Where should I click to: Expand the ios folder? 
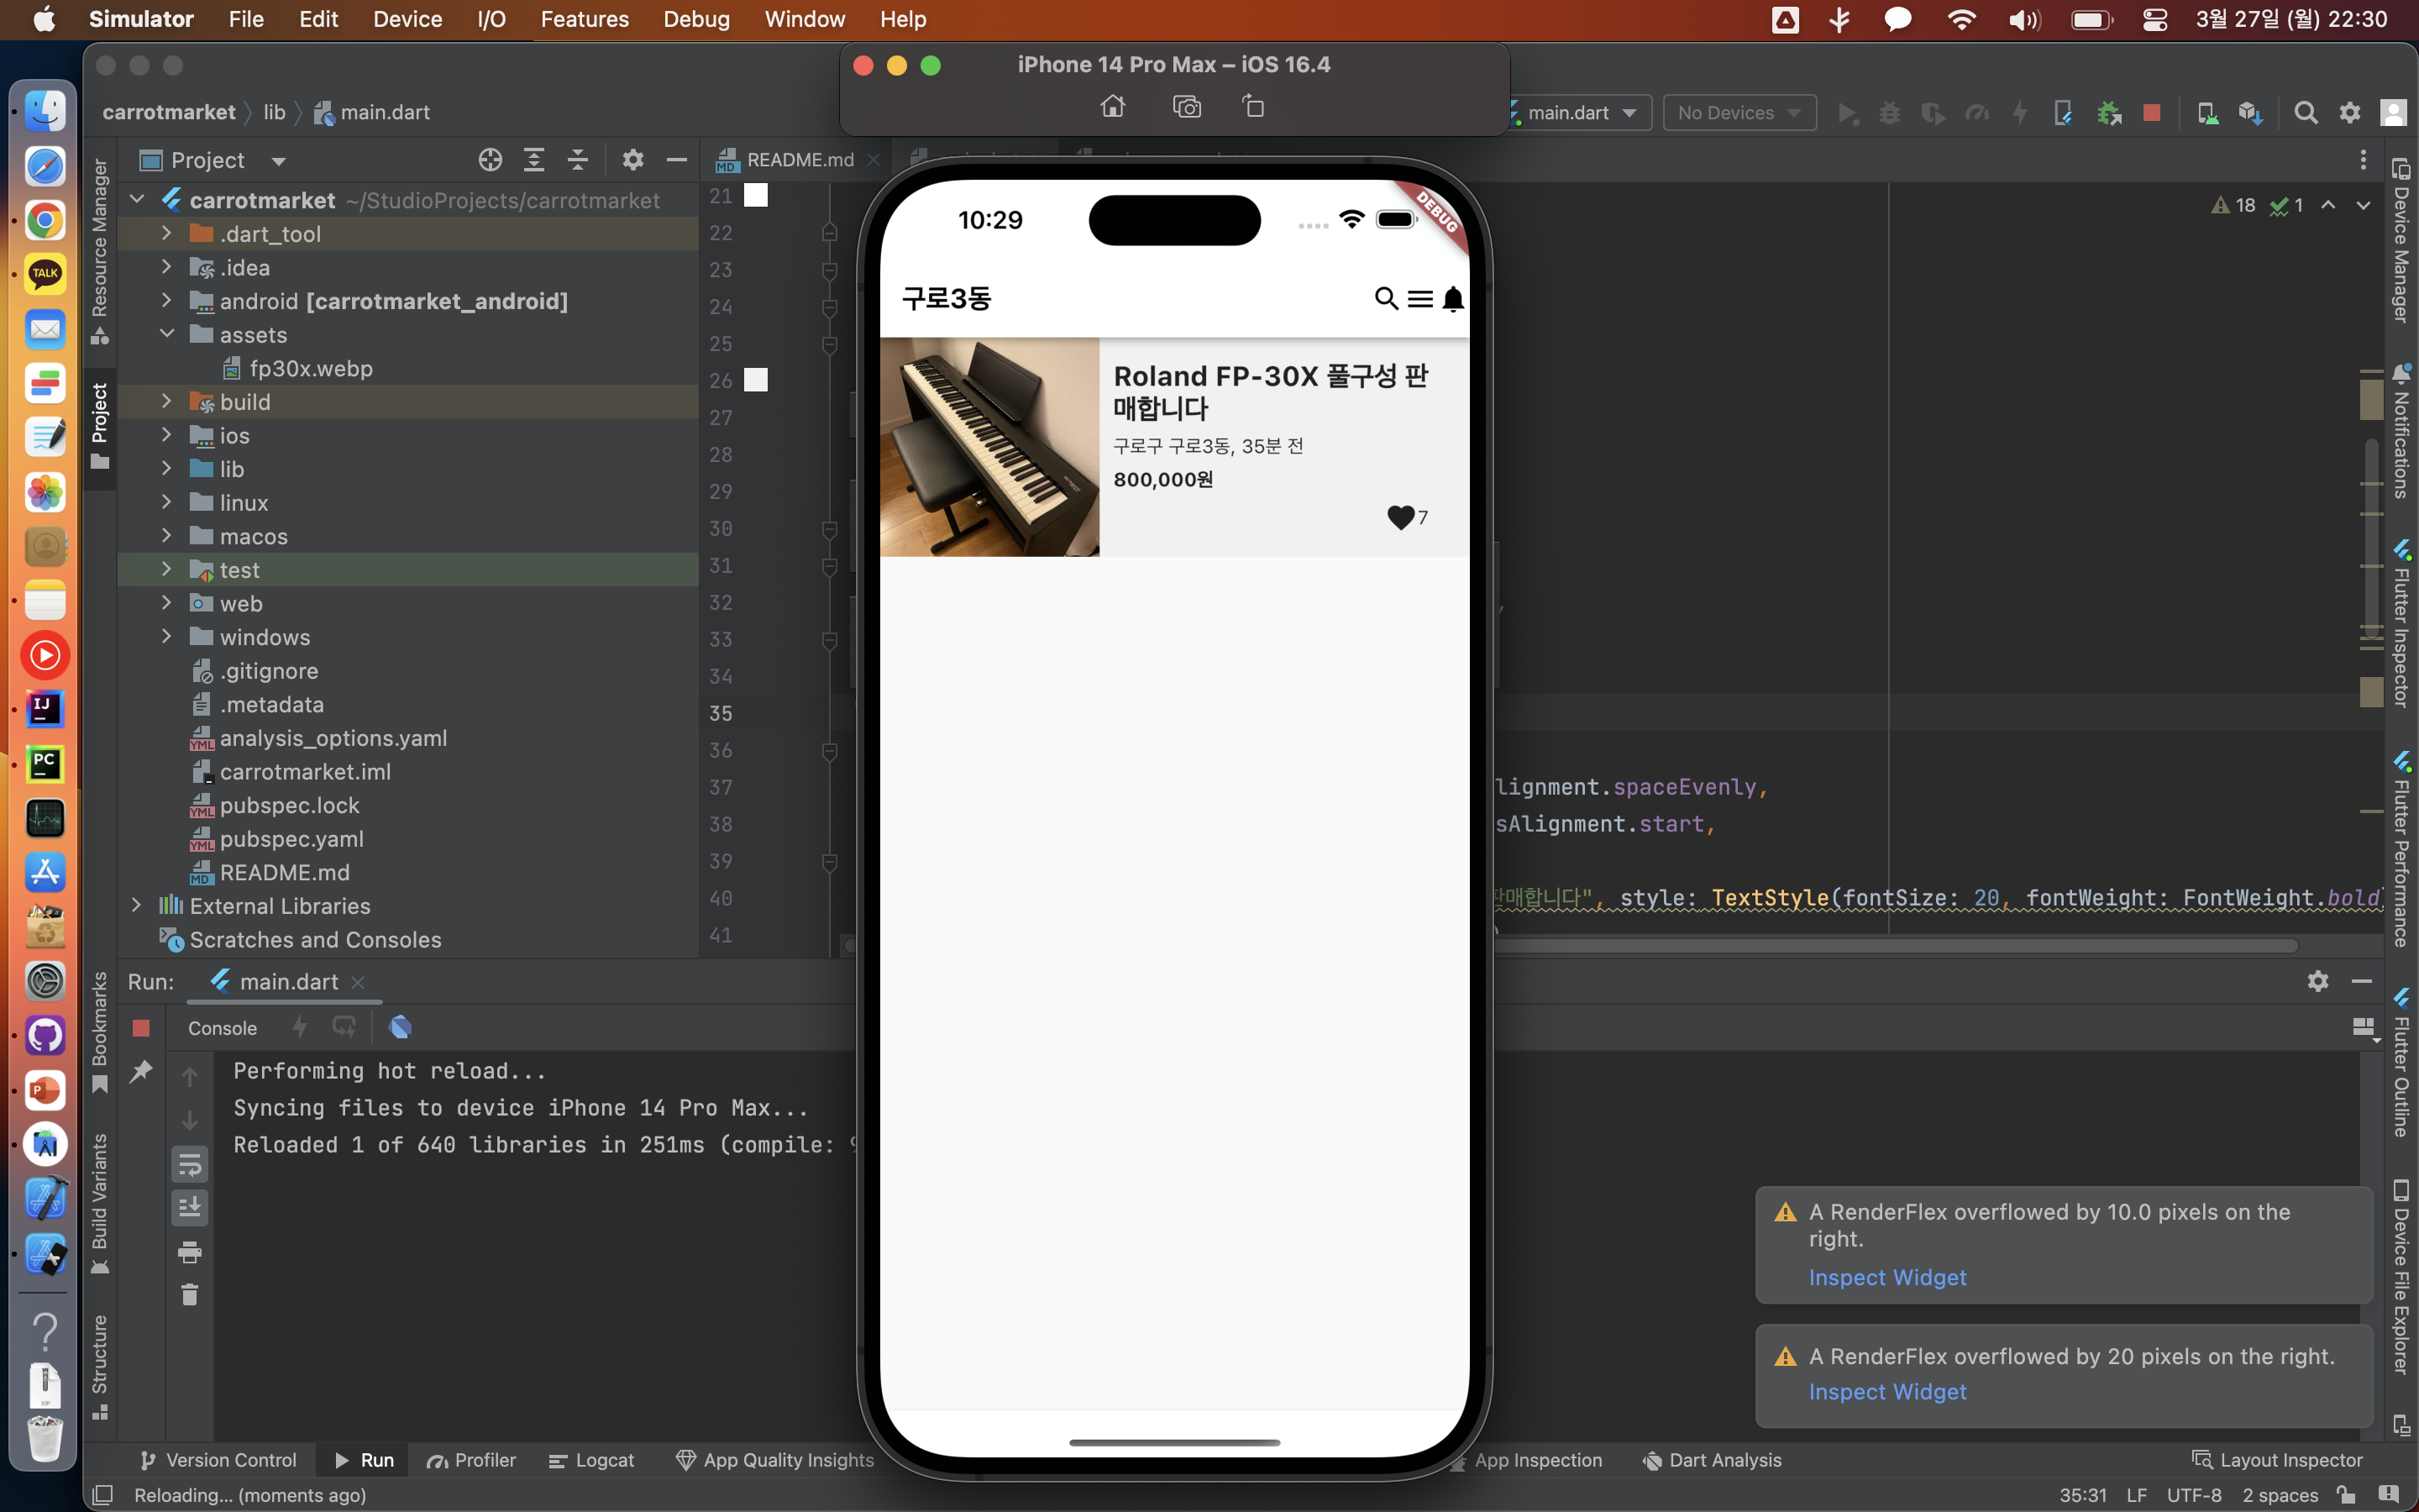167,435
